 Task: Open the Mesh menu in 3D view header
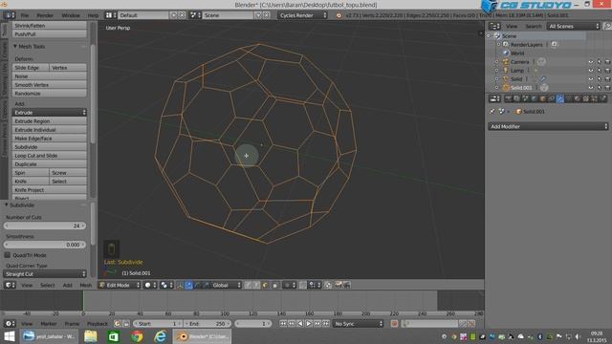pos(85,285)
